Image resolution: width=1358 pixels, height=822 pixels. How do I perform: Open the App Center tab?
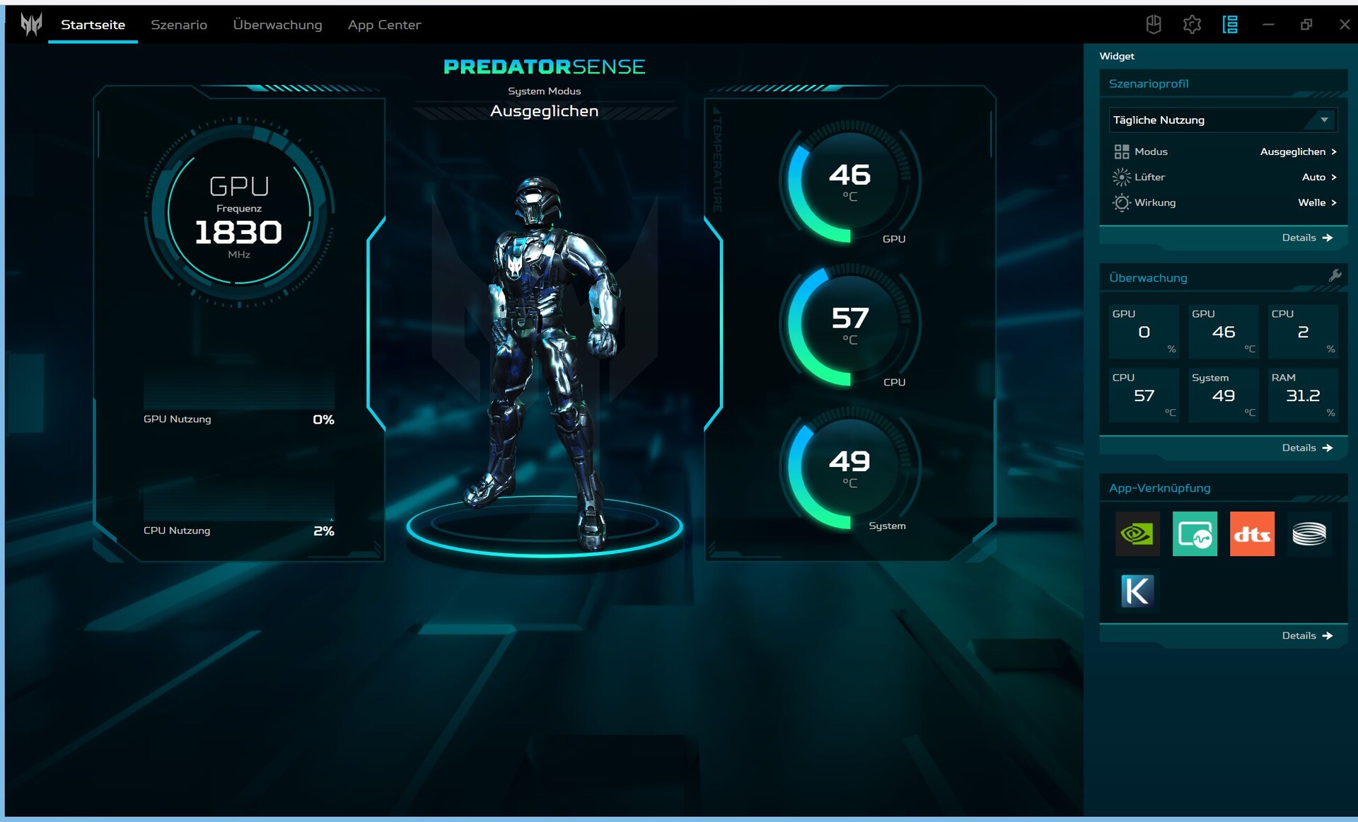384,25
